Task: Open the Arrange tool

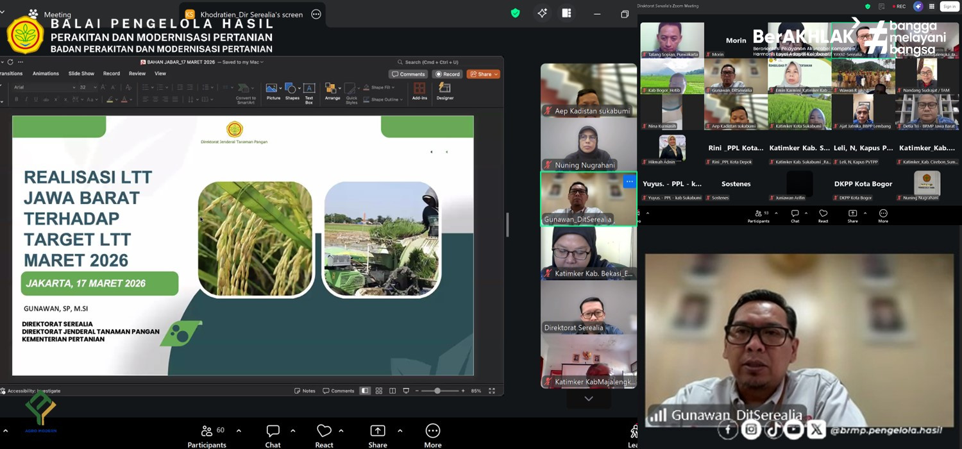Action: click(x=332, y=90)
